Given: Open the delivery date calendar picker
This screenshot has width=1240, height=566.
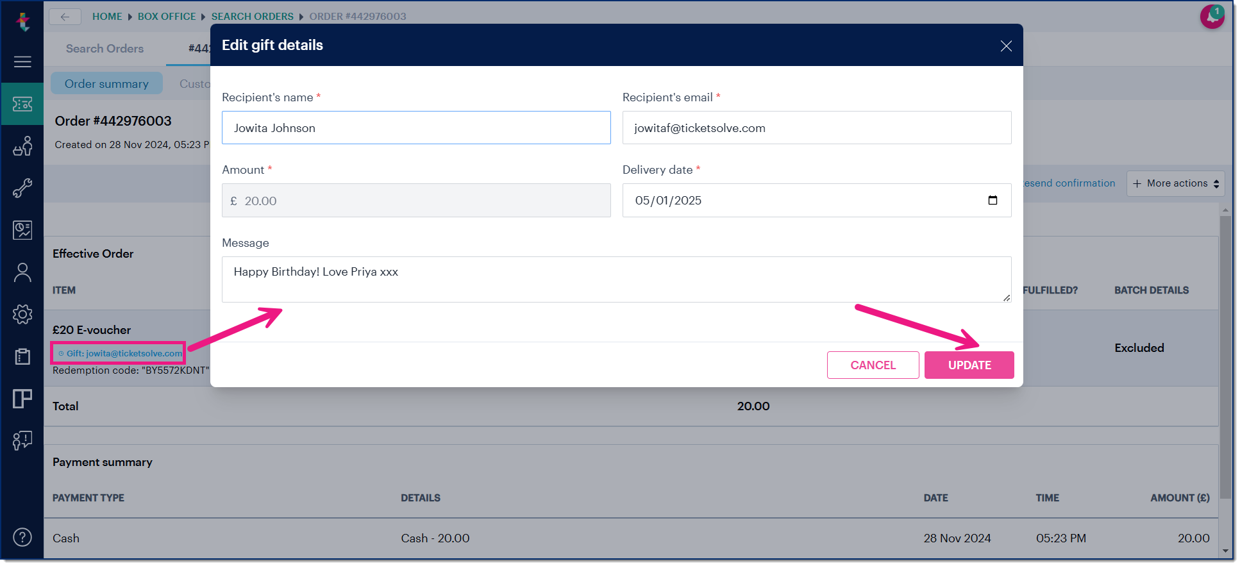Looking at the screenshot, I should click(x=993, y=201).
